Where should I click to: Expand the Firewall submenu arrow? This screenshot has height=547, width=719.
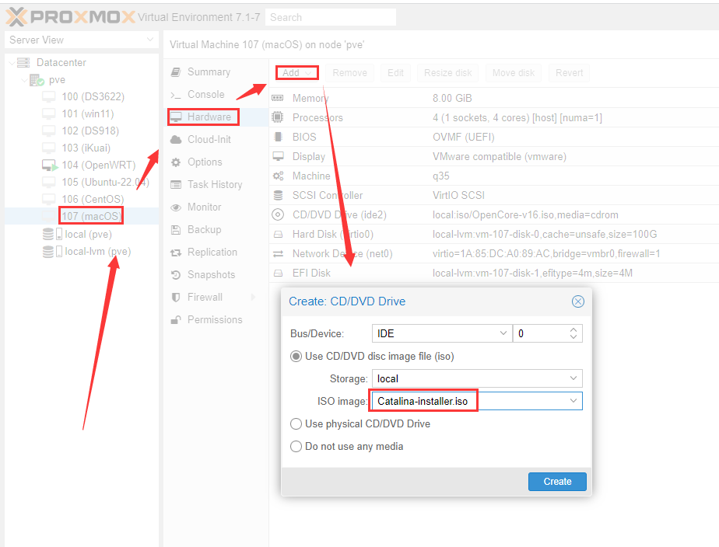click(x=253, y=298)
